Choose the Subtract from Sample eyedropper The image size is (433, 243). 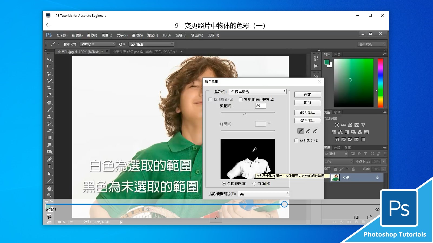tap(315, 131)
